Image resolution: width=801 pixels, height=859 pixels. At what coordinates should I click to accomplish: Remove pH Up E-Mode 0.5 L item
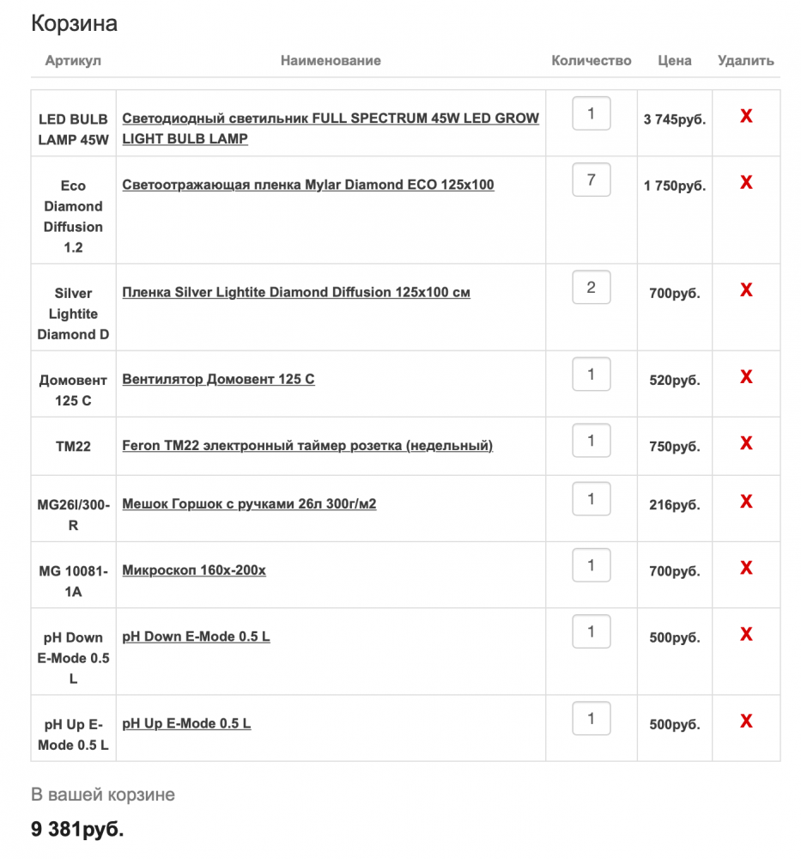coord(746,721)
